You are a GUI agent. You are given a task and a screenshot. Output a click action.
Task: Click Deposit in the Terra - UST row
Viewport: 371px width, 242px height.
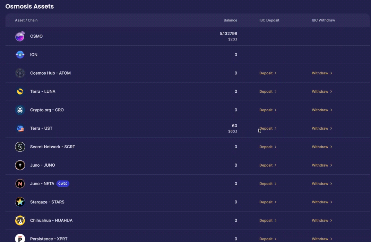click(x=268, y=128)
